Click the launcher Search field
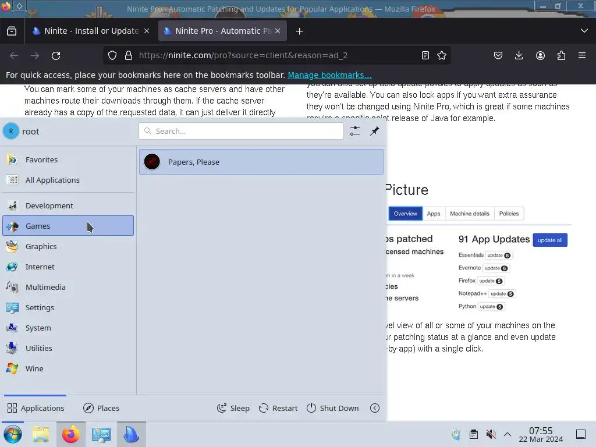Image resolution: width=596 pixels, height=447 pixels. pyautogui.click(x=241, y=131)
